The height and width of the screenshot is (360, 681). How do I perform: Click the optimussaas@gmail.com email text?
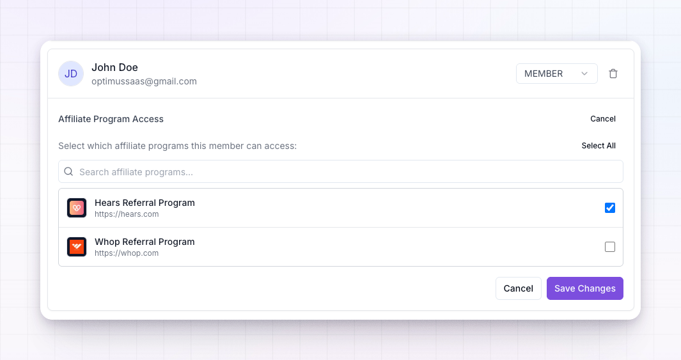tap(144, 81)
